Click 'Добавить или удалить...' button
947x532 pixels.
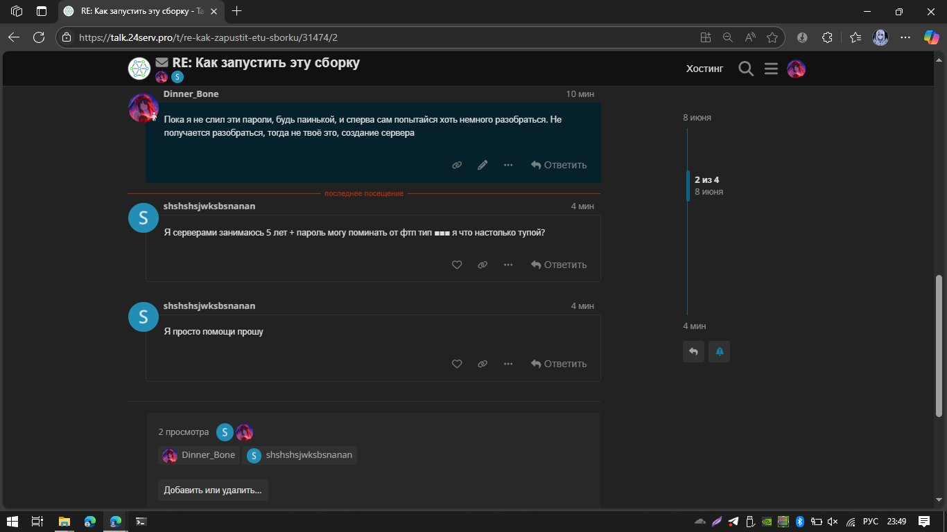point(213,490)
